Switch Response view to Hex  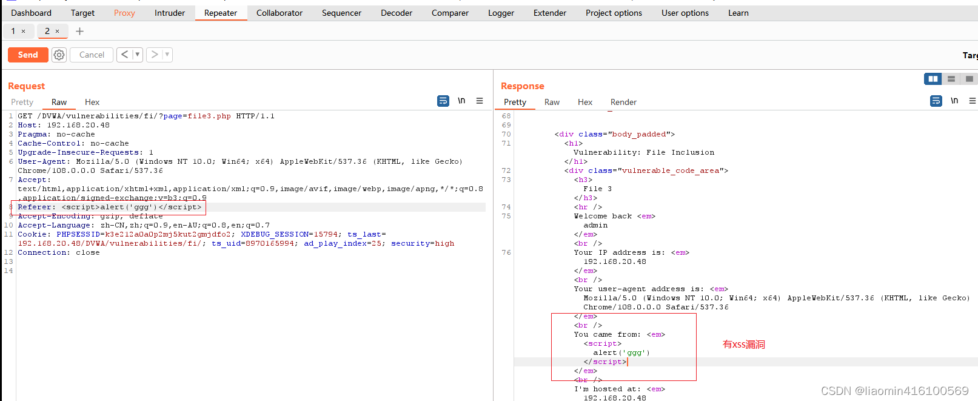585,102
